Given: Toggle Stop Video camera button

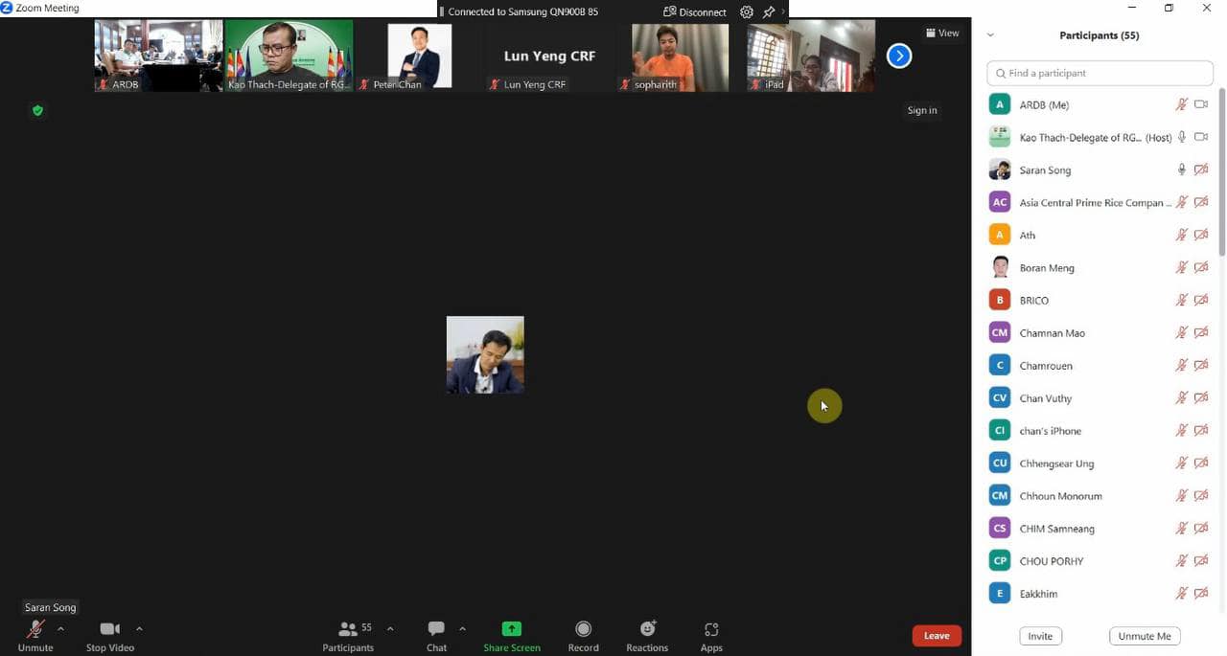Looking at the screenshot, I should tap(109, 635).
